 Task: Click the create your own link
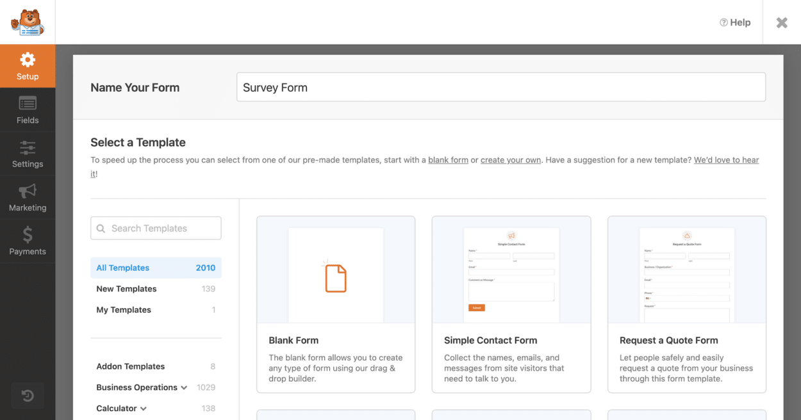point(511,159)
